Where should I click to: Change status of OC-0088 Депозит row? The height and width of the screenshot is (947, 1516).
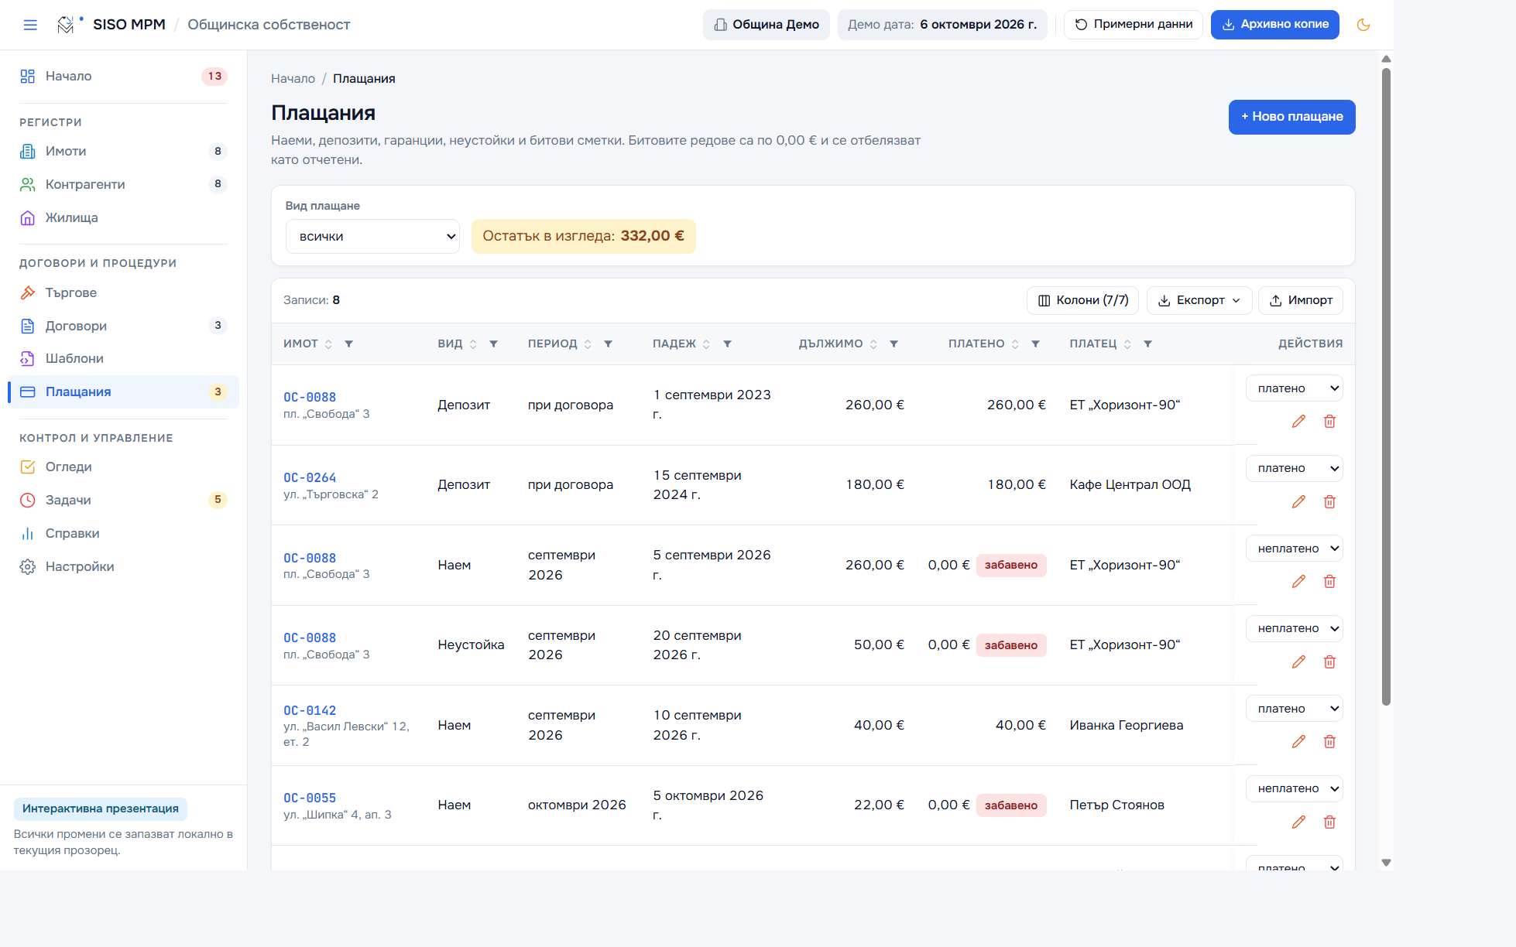(x=1294, y=388)
